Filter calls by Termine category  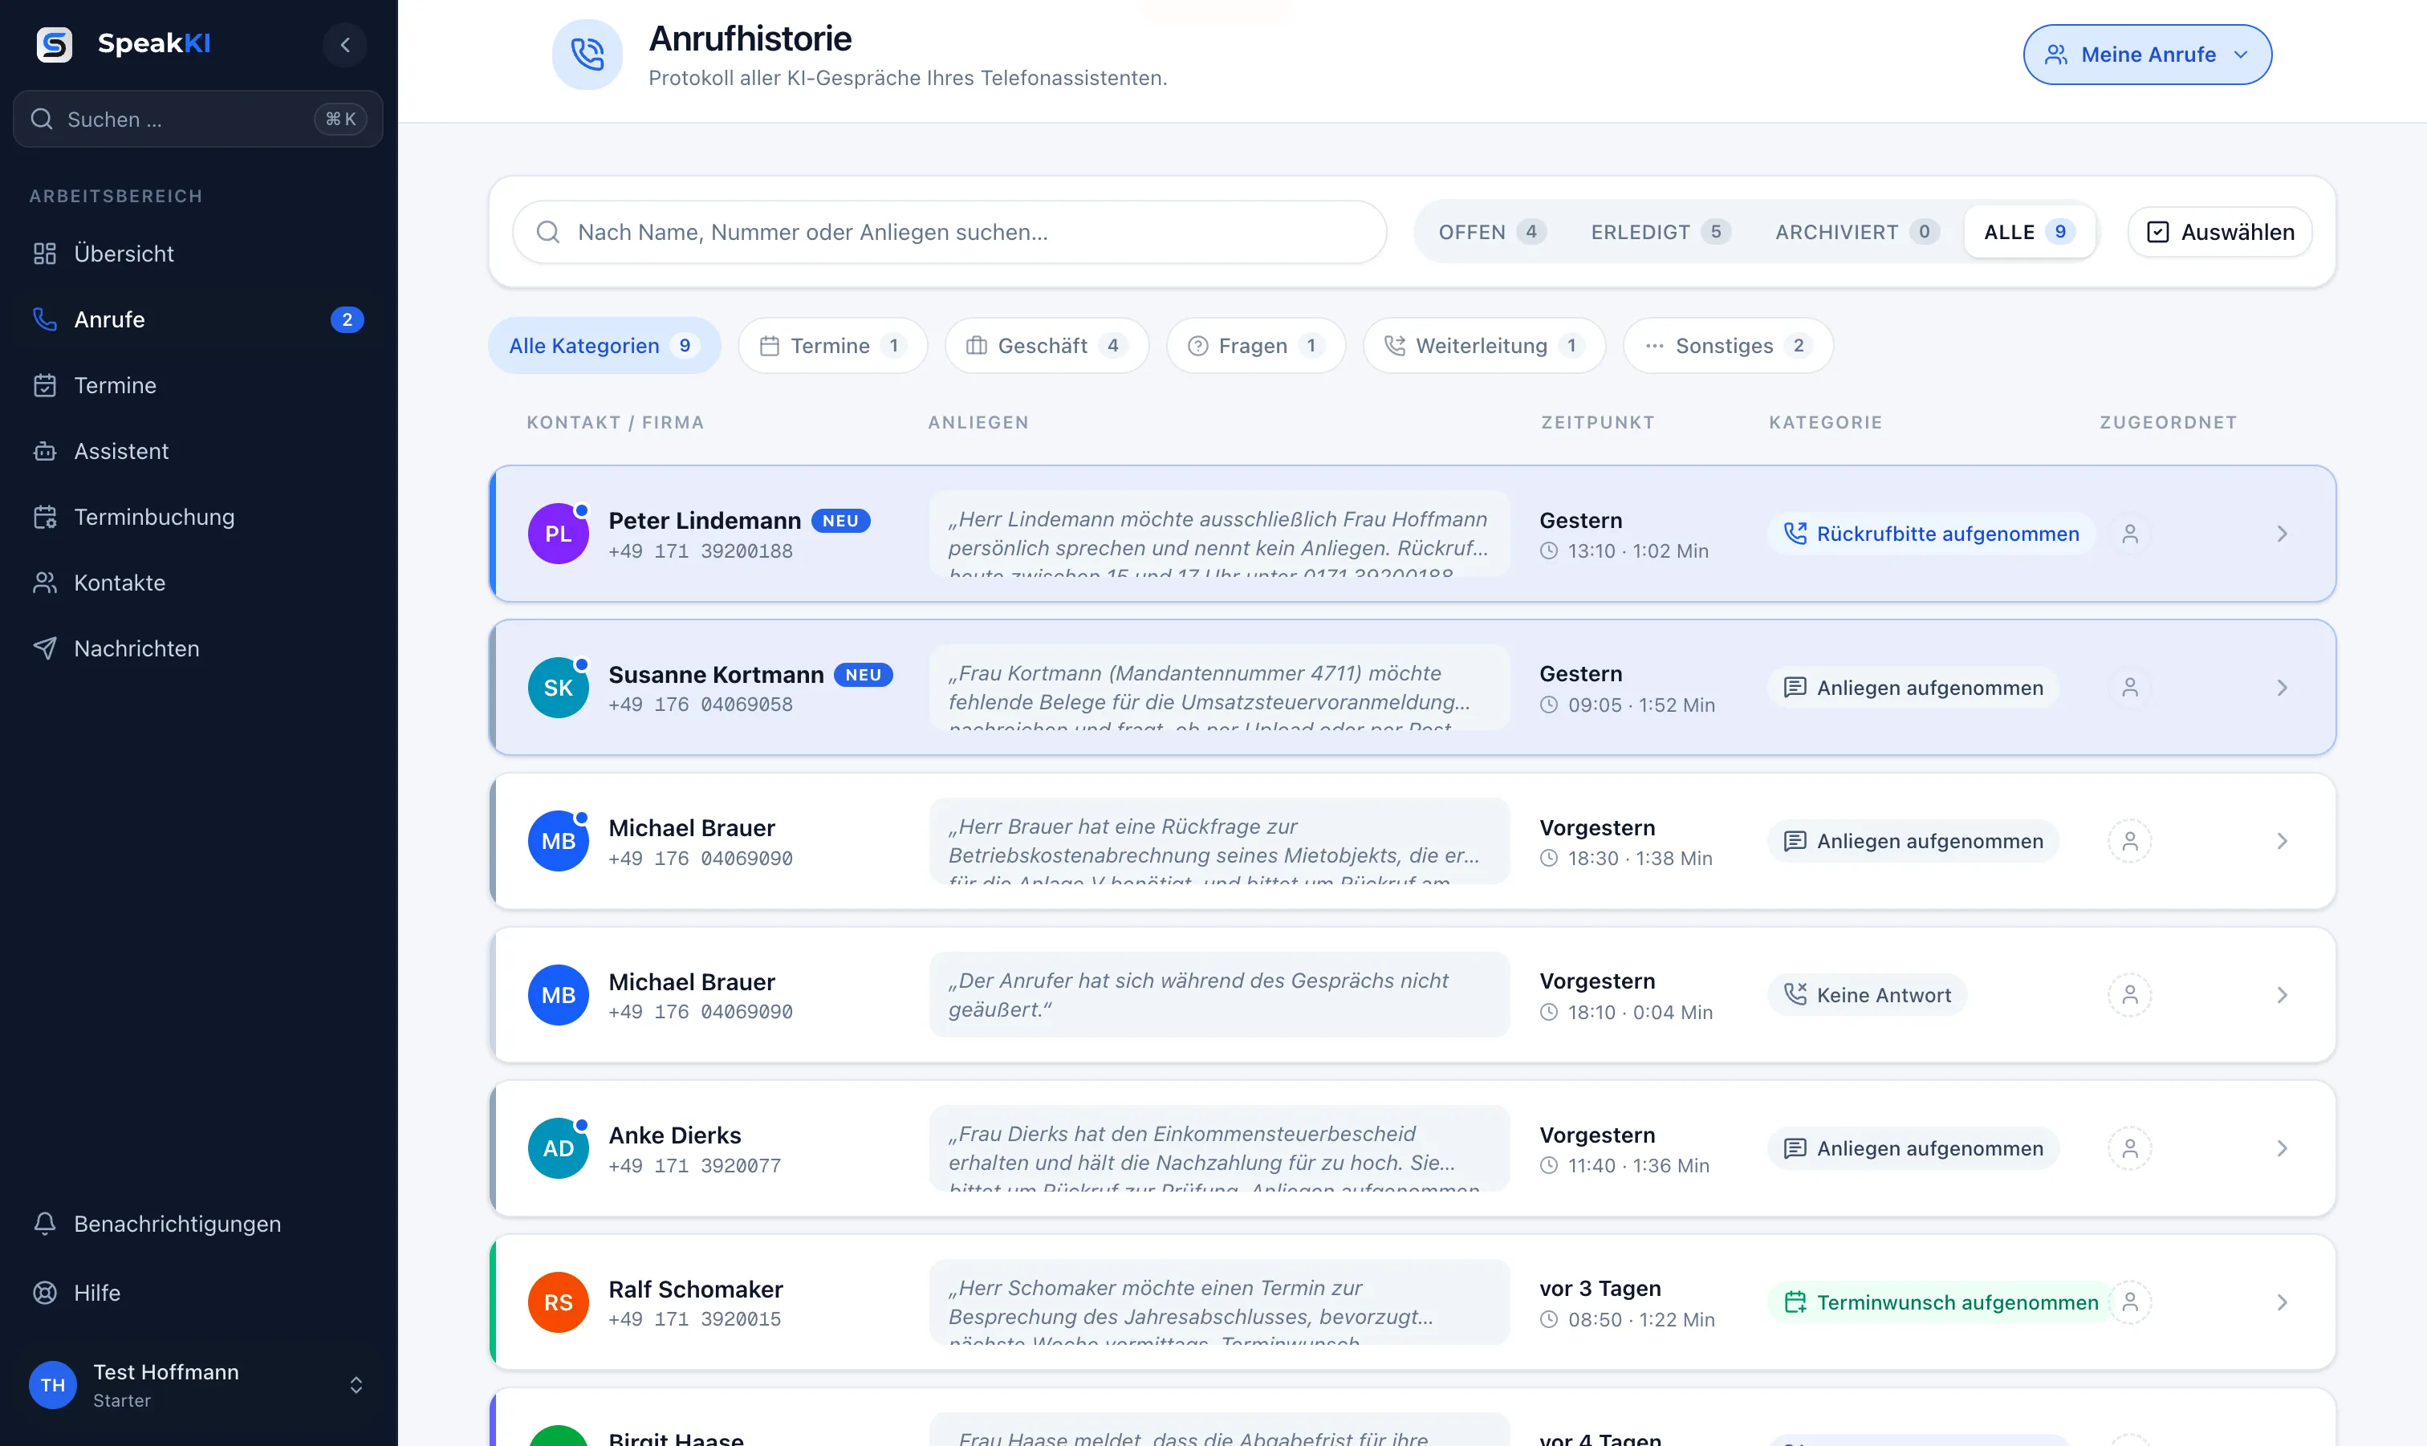coord(833,346)
